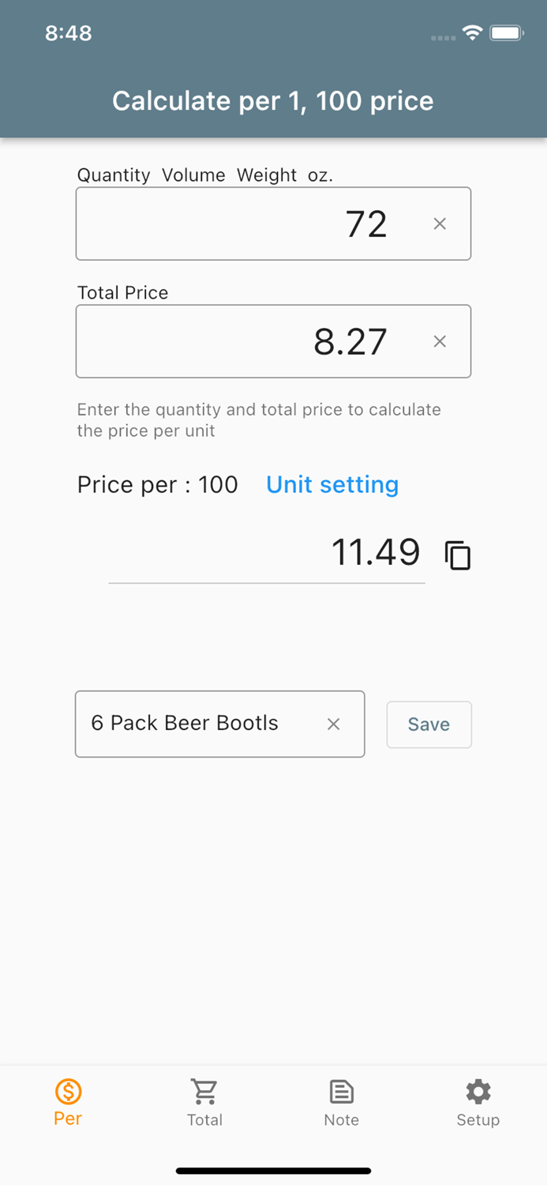
Task: Clear the 6 Pack Beer Bootls name
Action: [333, 724]
